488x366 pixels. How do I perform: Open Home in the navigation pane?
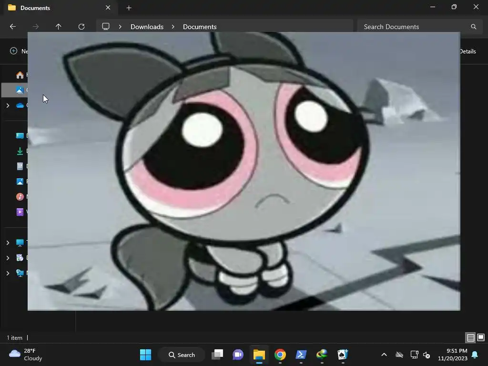20,75
